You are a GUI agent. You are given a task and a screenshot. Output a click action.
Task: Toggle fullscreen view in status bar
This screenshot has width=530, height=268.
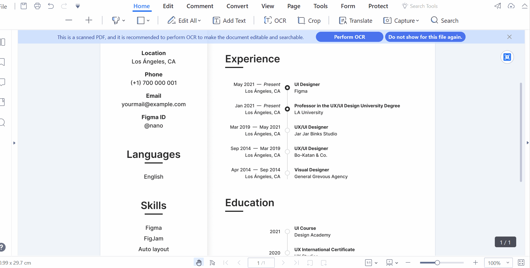point(521,263)
